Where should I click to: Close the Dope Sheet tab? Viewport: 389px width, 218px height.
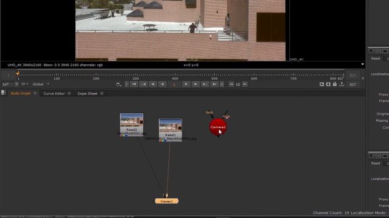click(x=102, y=93)
